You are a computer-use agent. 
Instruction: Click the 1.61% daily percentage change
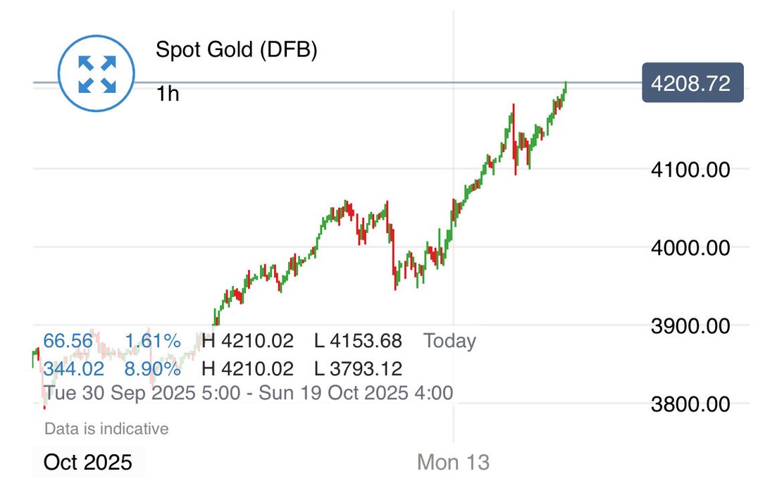point(153,342)
